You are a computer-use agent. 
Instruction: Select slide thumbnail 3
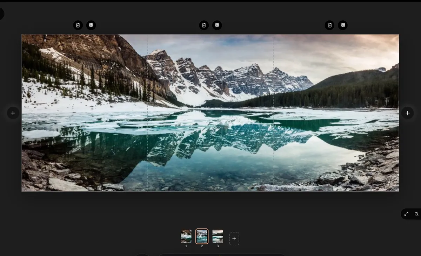click(x=218, y=236)
